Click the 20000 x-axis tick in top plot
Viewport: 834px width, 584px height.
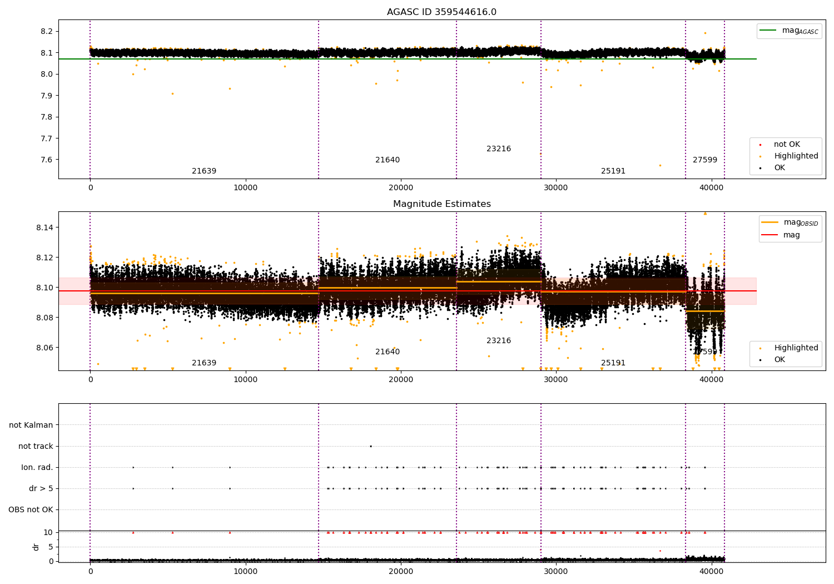(401, 188)
